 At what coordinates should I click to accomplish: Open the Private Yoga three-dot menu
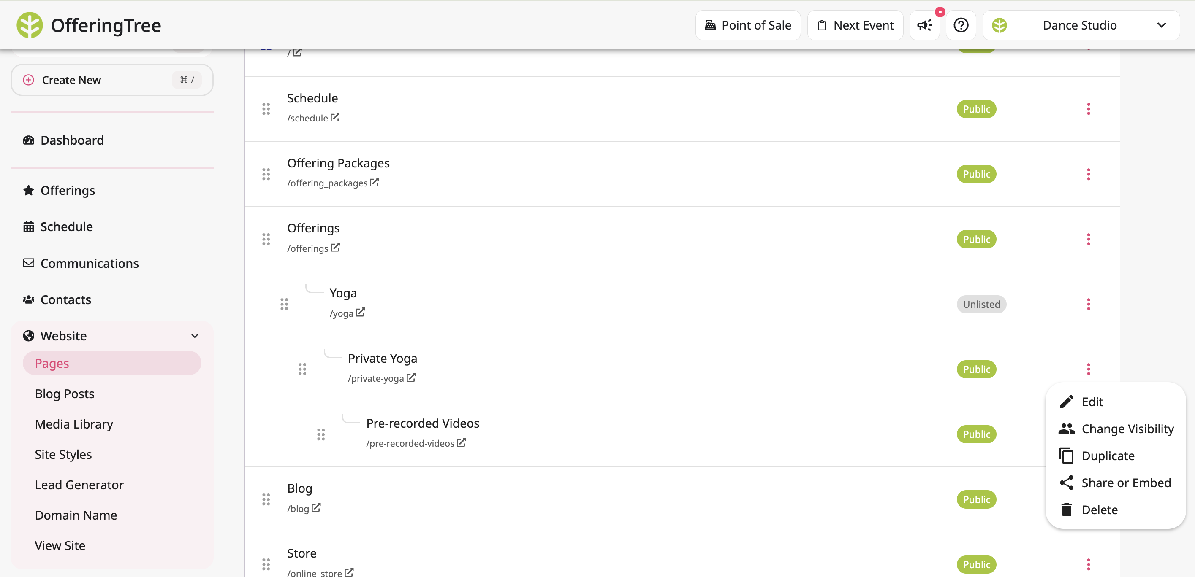click(x=1088, y=369)
